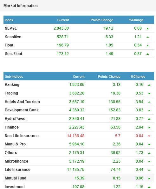Select the Trading current value 3,682.28
156x189 pixels.
[77, 93]
